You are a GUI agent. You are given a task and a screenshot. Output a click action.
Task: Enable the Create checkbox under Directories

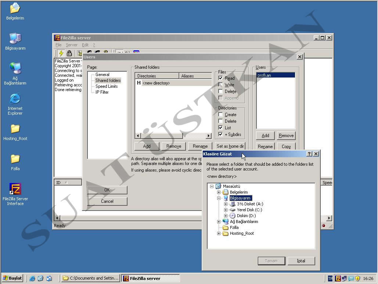pos(220,115)
